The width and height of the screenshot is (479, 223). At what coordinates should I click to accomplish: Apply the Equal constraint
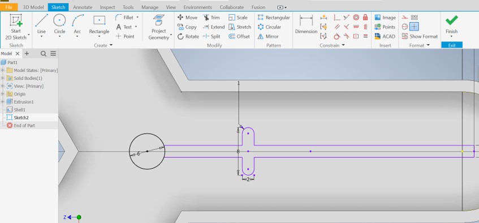(365, 36)
